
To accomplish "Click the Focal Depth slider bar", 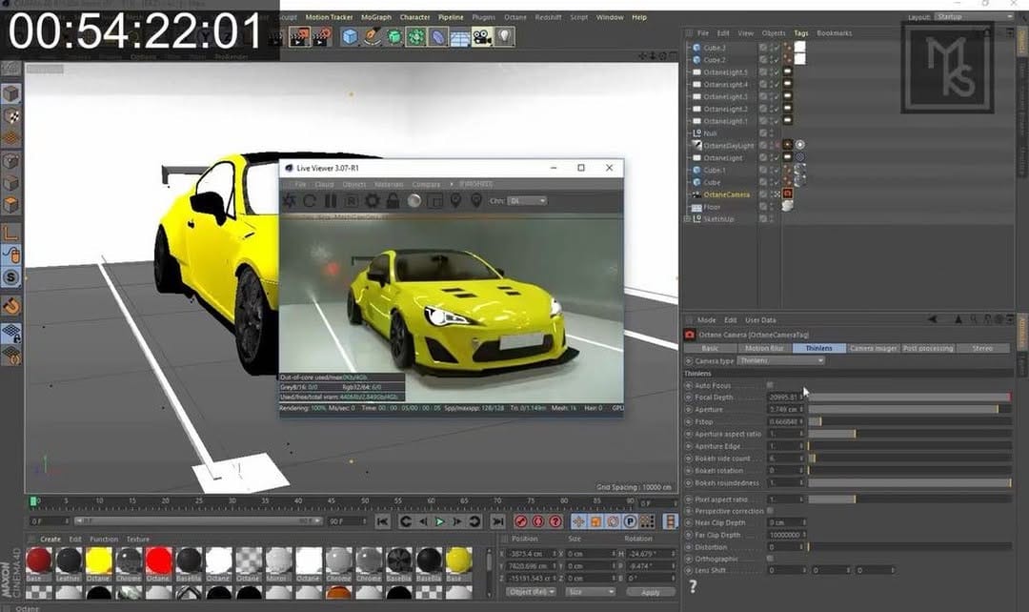I will click(x=910, y=398).
